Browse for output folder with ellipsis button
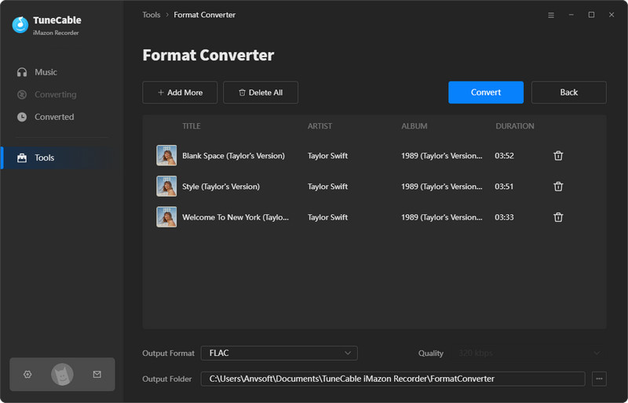Screen dimensions: 628x403 (599, 379)
